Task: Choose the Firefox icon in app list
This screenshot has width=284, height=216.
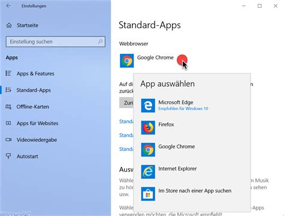Action: [x=148, y=127]
